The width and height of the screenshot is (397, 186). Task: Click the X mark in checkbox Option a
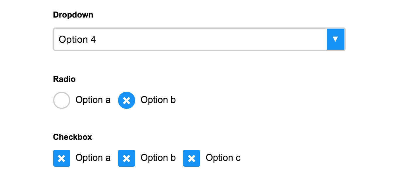coord(61,158)
